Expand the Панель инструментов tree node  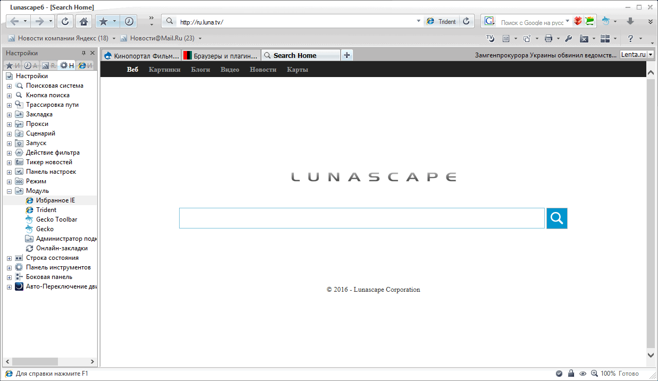[x=9, y=268]
